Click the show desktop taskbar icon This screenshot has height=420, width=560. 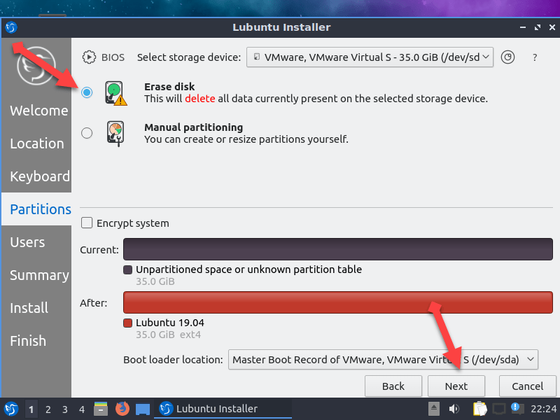(143, 409)
